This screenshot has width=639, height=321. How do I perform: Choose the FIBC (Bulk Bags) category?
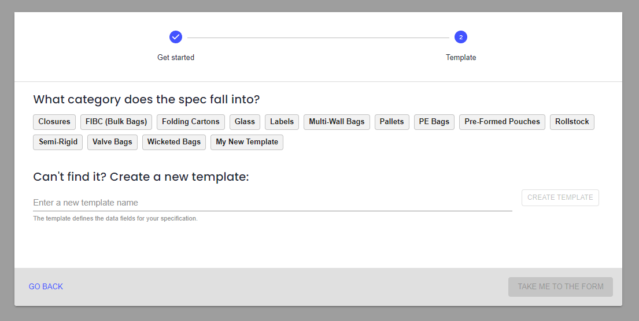(x=116, y=122)
